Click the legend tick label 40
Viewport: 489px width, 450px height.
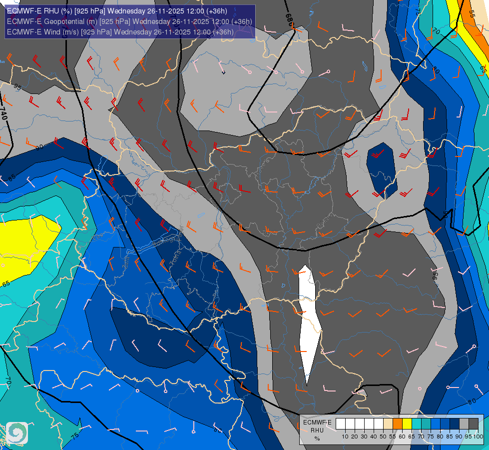374,436
